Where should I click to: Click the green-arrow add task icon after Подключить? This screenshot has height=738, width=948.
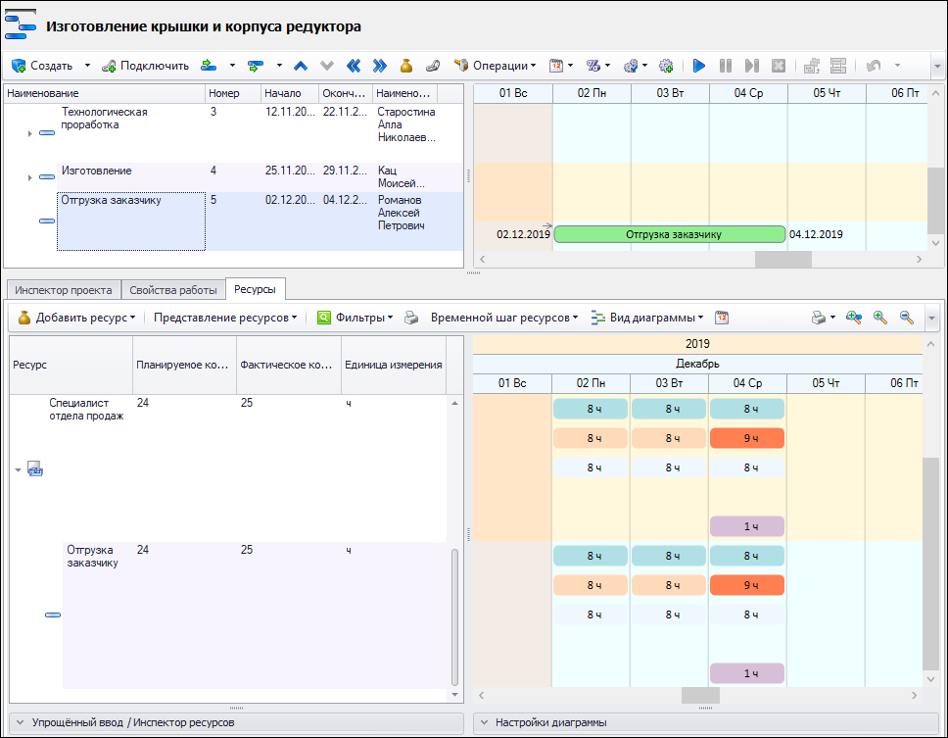(x=209, y=66)
